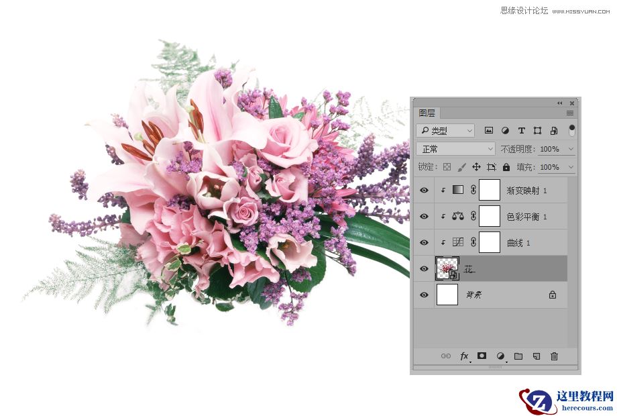617x416 pixels.
Task: Click the Add layer mask icon
Action: (482, 356)
